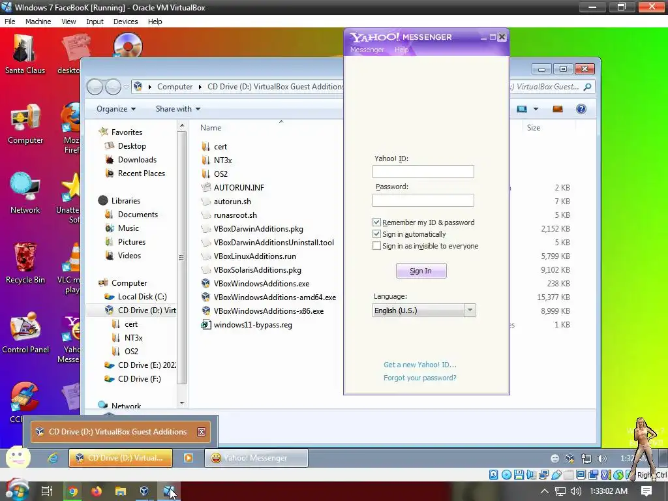
Task: Open host Task View button
Action: coord(47,491)
